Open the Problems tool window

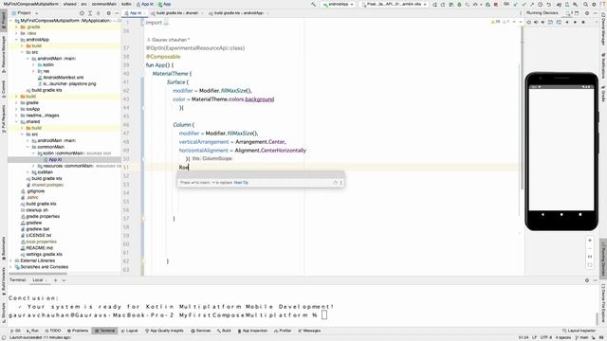point(78,331)
